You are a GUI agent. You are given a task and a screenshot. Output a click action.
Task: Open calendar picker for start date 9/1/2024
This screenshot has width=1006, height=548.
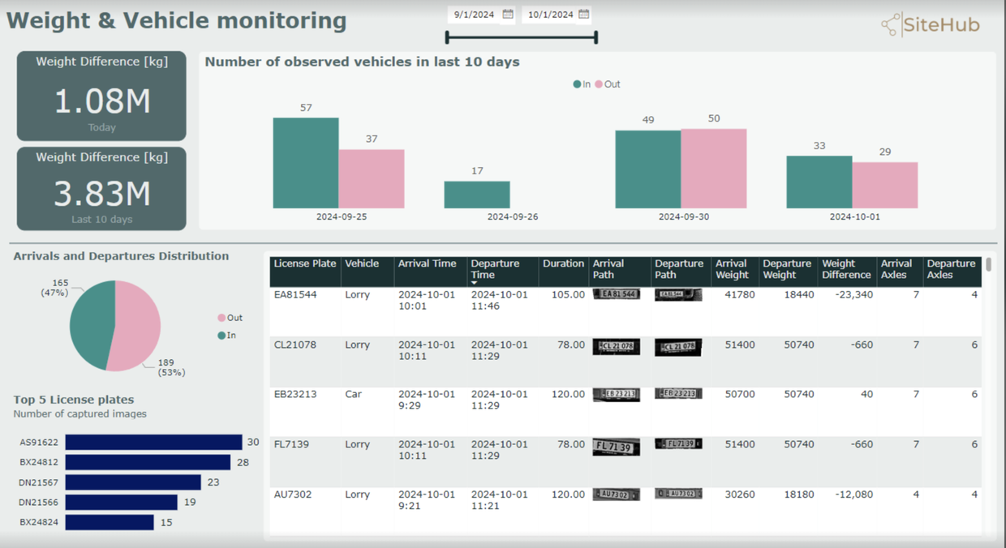click(508, 14)
